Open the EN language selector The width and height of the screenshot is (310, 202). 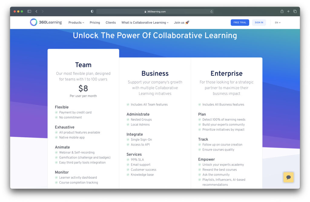(278, 22)
